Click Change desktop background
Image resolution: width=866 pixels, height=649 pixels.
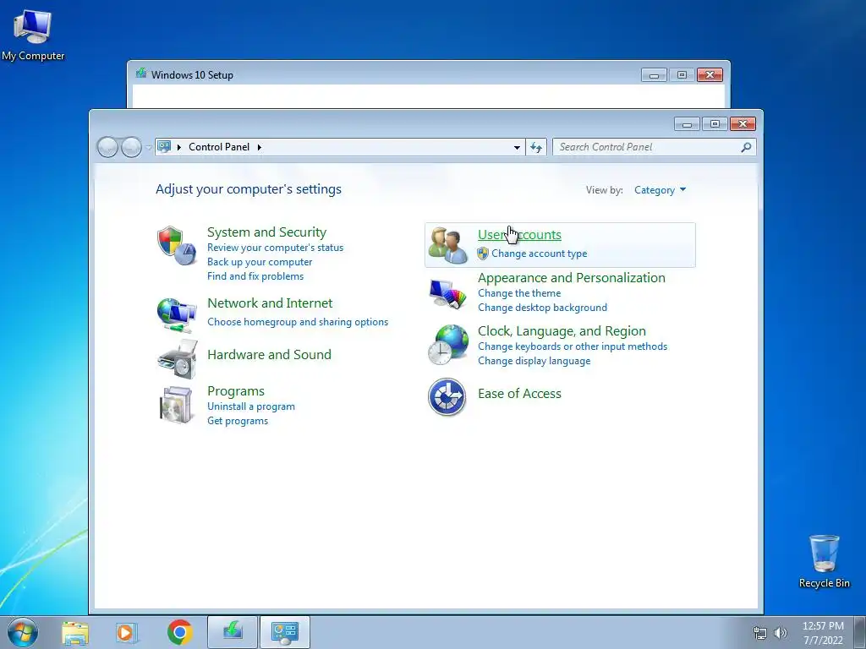click(x=542, y=308)
